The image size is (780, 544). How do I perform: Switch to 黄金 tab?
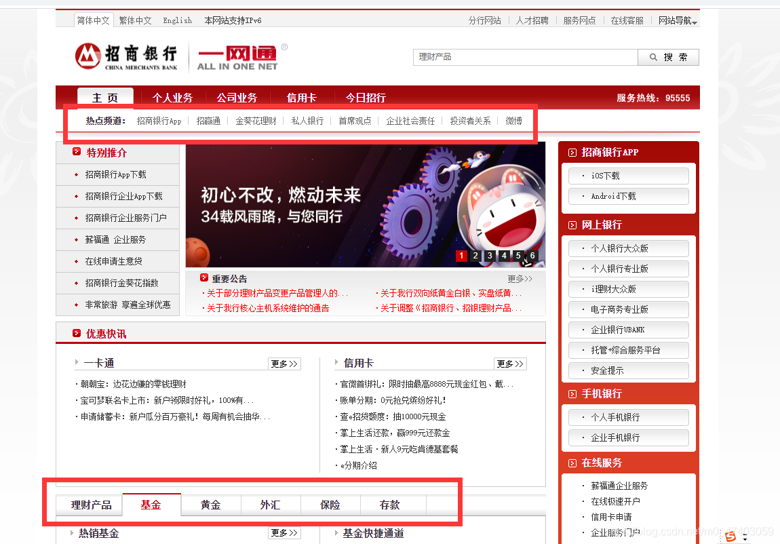211,505
